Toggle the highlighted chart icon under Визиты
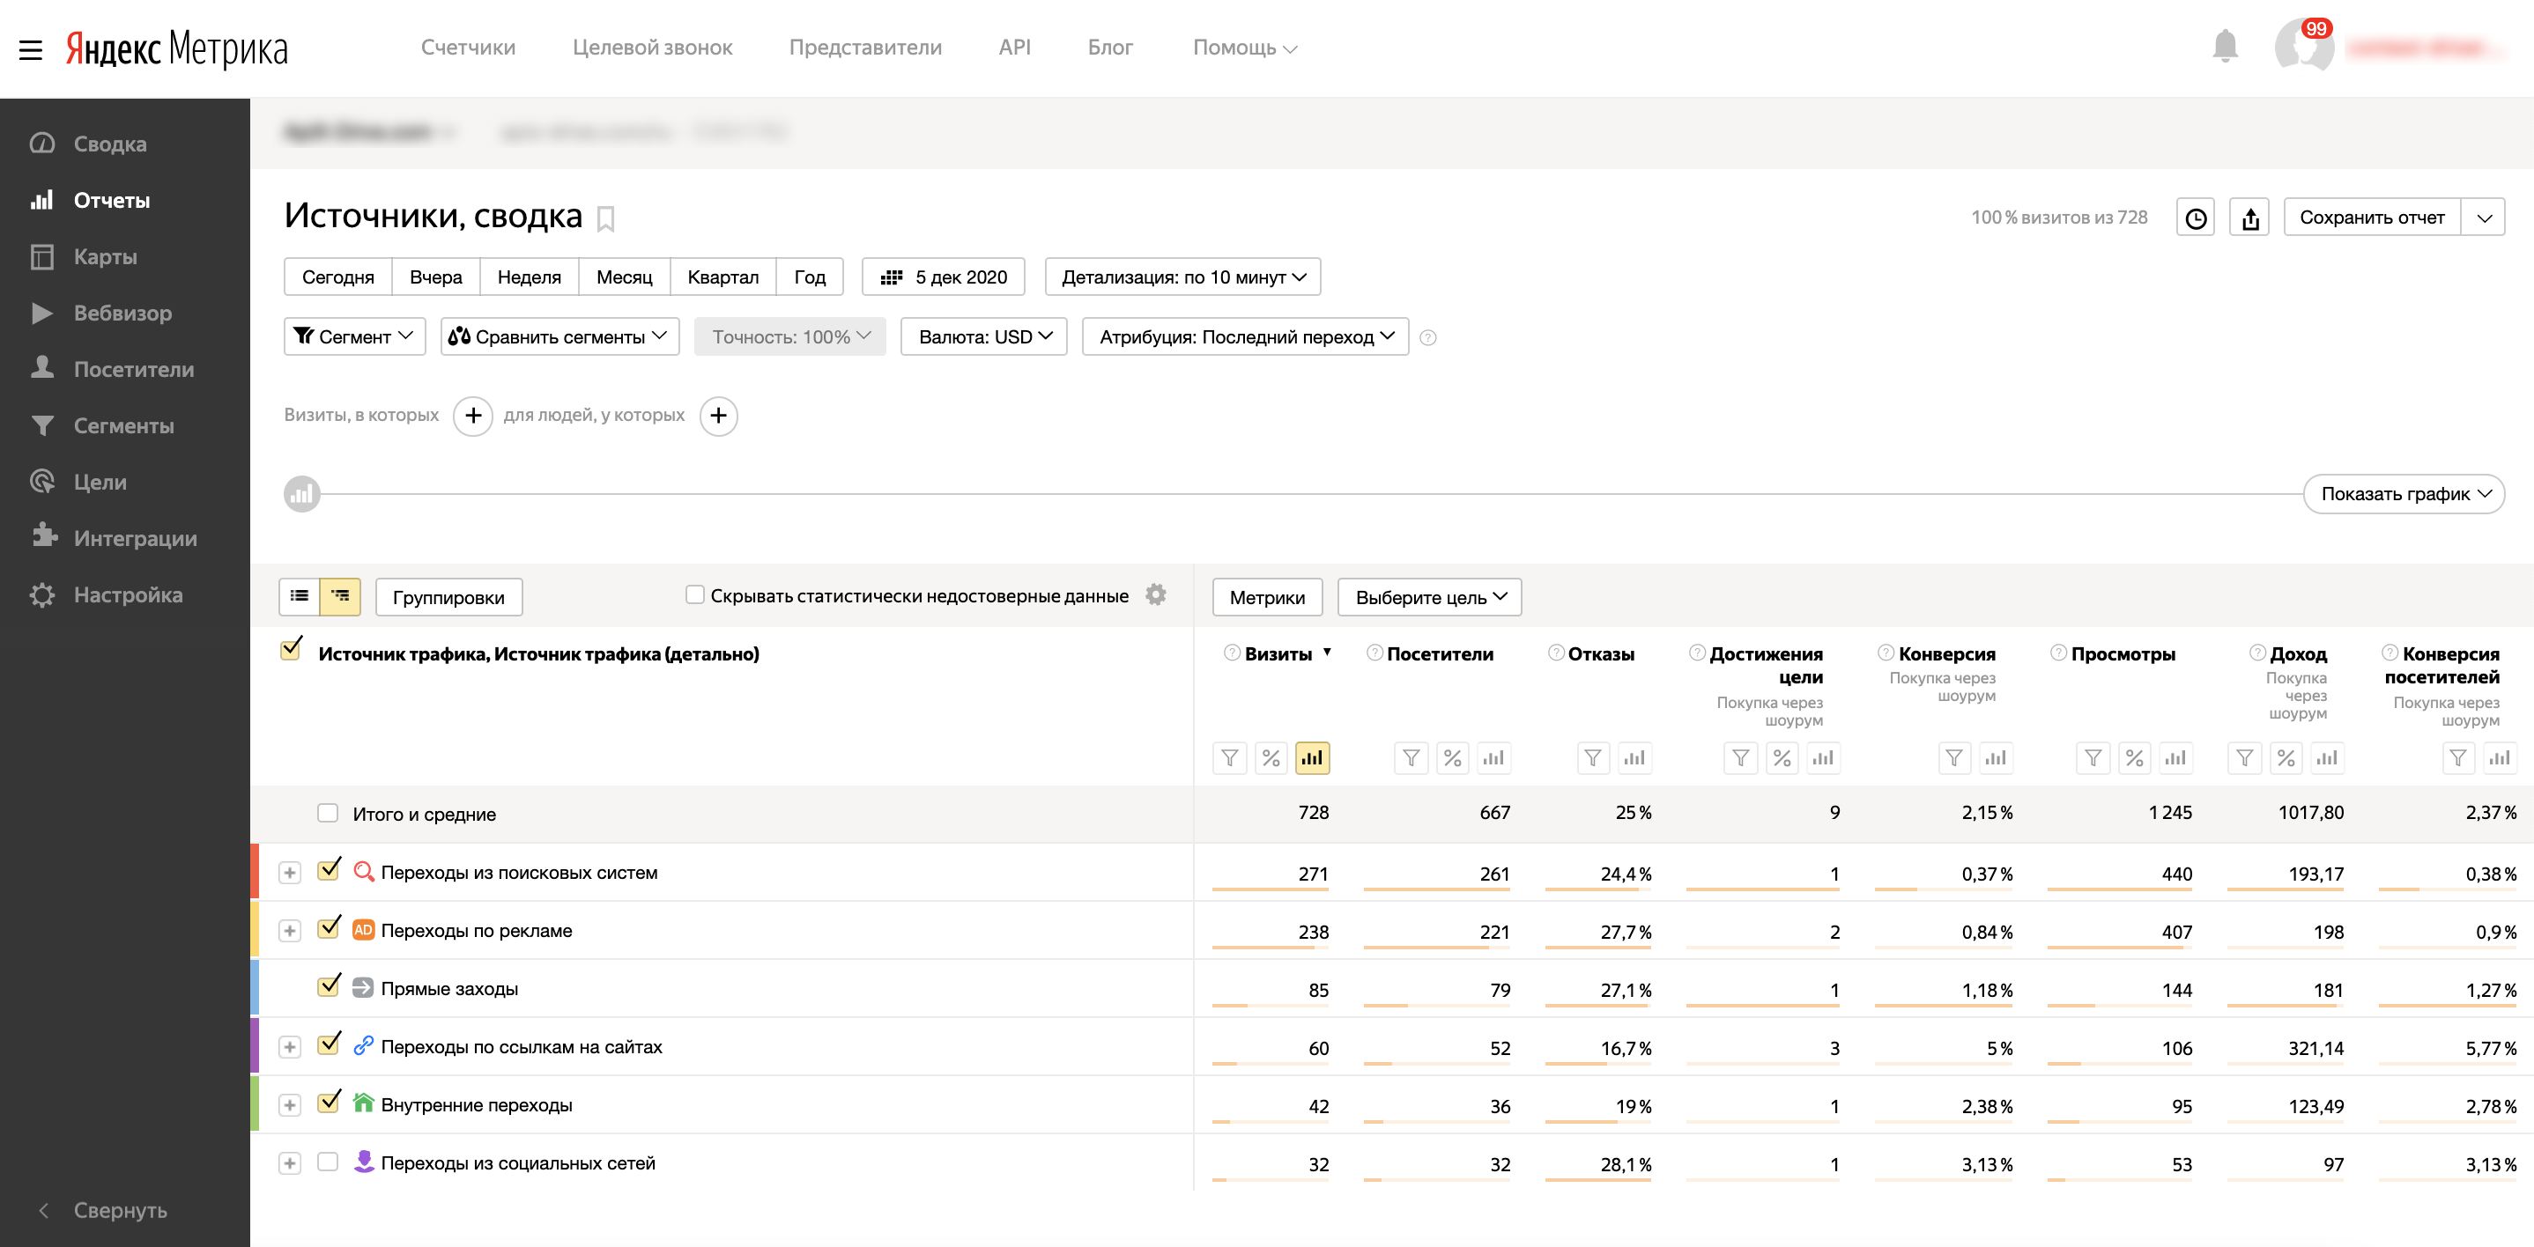2534x1247 pixels. point(1312,758)
